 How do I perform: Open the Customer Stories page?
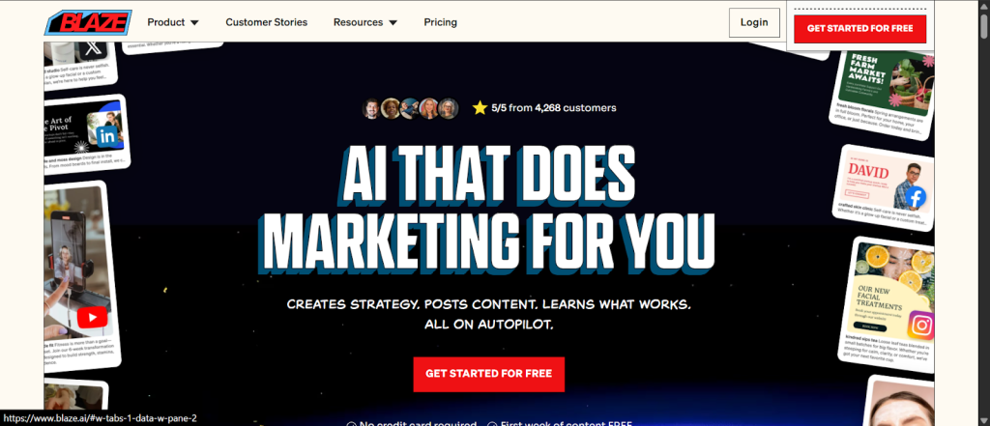point(267,22)
